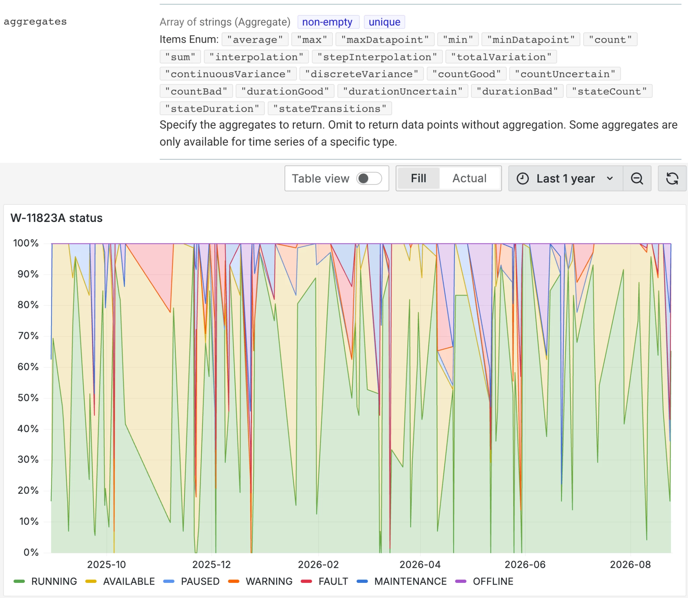The height and width of the screenshot is (598, 688).
Task: Isolate FAULT series via legend
Action: point(324,581)
